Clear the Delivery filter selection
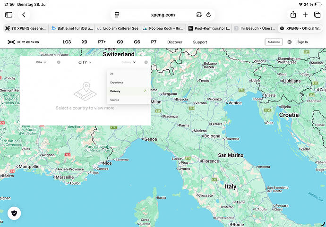 tap(146, 62)
